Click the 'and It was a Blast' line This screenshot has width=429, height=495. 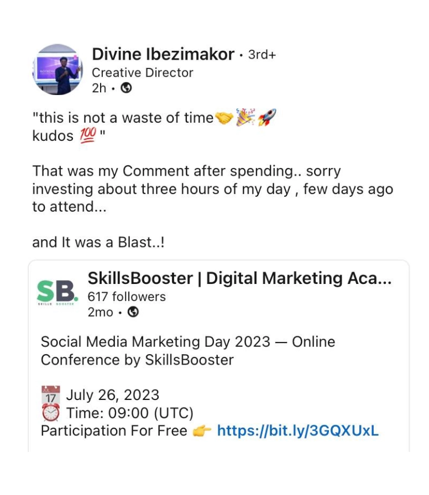click(98, 243)
